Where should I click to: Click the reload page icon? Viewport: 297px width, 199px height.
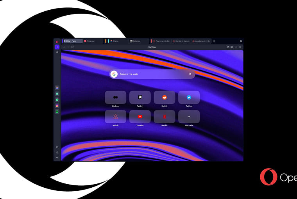[x=72, y=47]
